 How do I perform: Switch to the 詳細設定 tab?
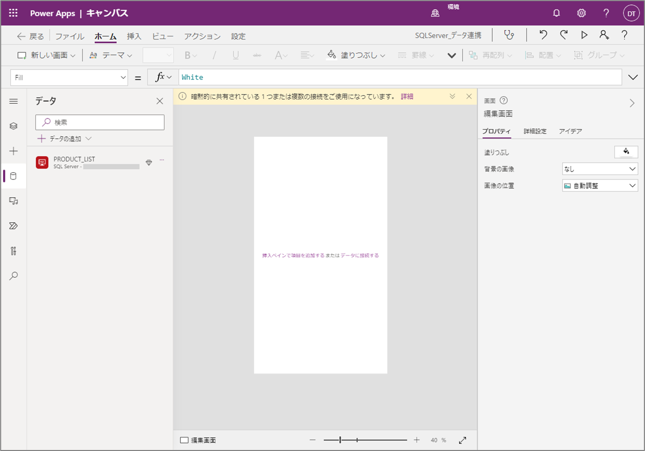[535, 131]
